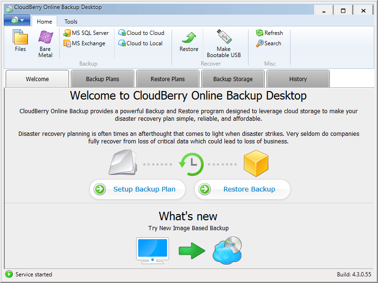Switch to the Tools ribbon tab
The height and width of the screenshot is (283, 378).
coord(71,21)
